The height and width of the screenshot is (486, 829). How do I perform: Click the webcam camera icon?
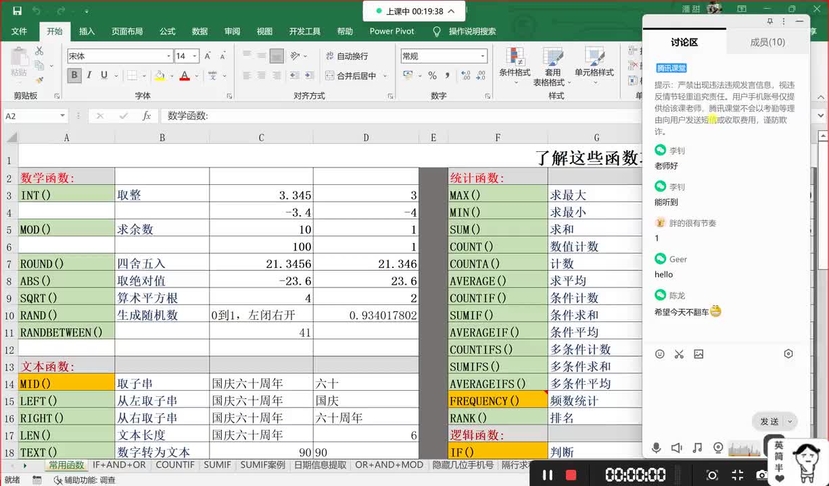pyautogui.click(x=718, y=448)
